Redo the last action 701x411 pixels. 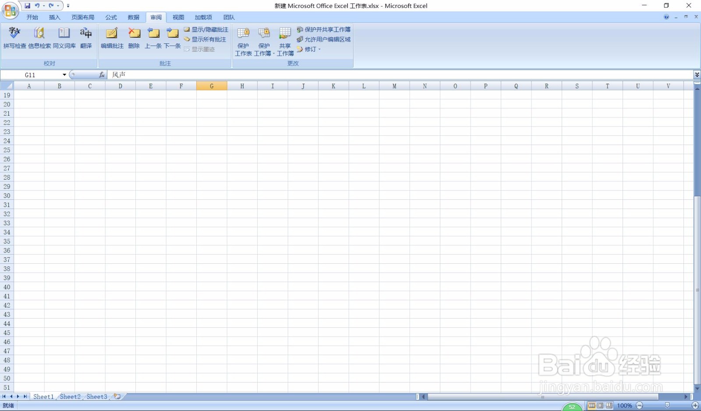51,6
